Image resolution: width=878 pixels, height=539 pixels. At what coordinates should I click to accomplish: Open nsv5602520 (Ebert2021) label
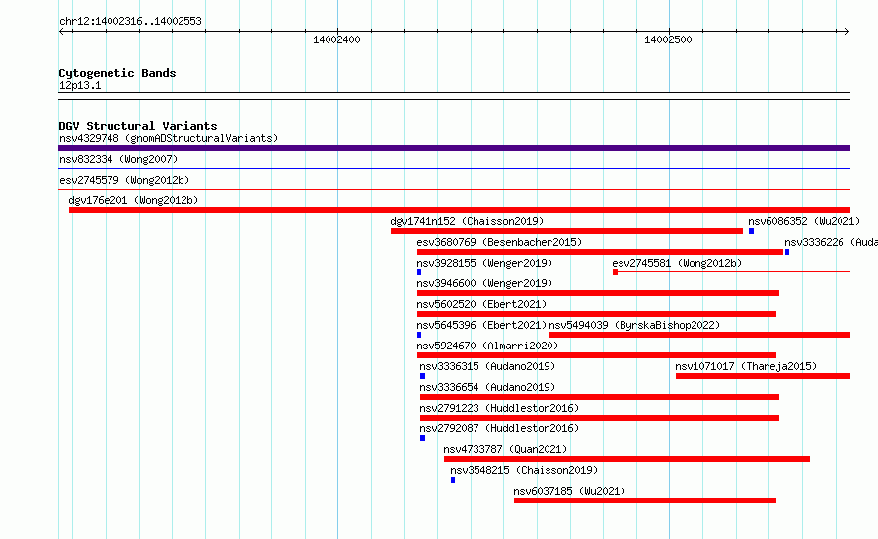tap(481, 304)
